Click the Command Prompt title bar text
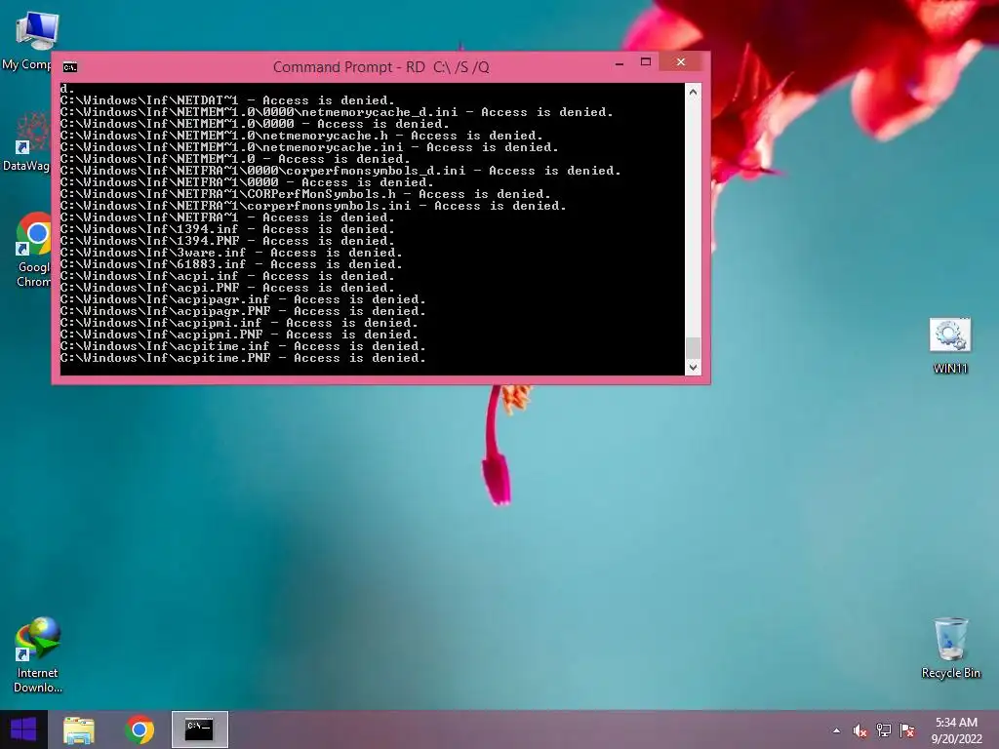Viewport: 999px width, 749px height. [381, 67]
